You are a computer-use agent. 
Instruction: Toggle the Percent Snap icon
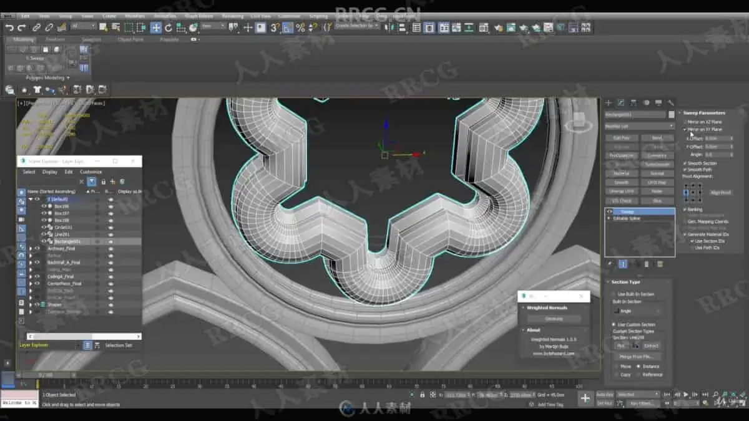coord(300,27)
